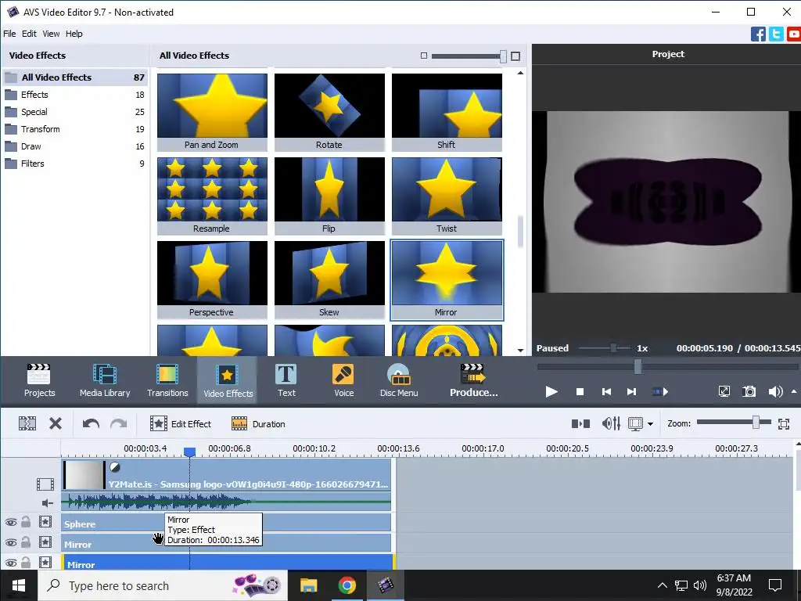Toggle lock on the middle Mirror track
The height and width of the screenshot is (601, 801).
(x=26, y=542)
